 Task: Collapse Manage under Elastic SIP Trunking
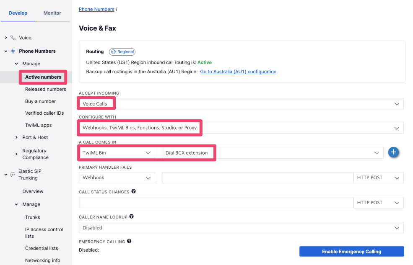click(16, 204)
